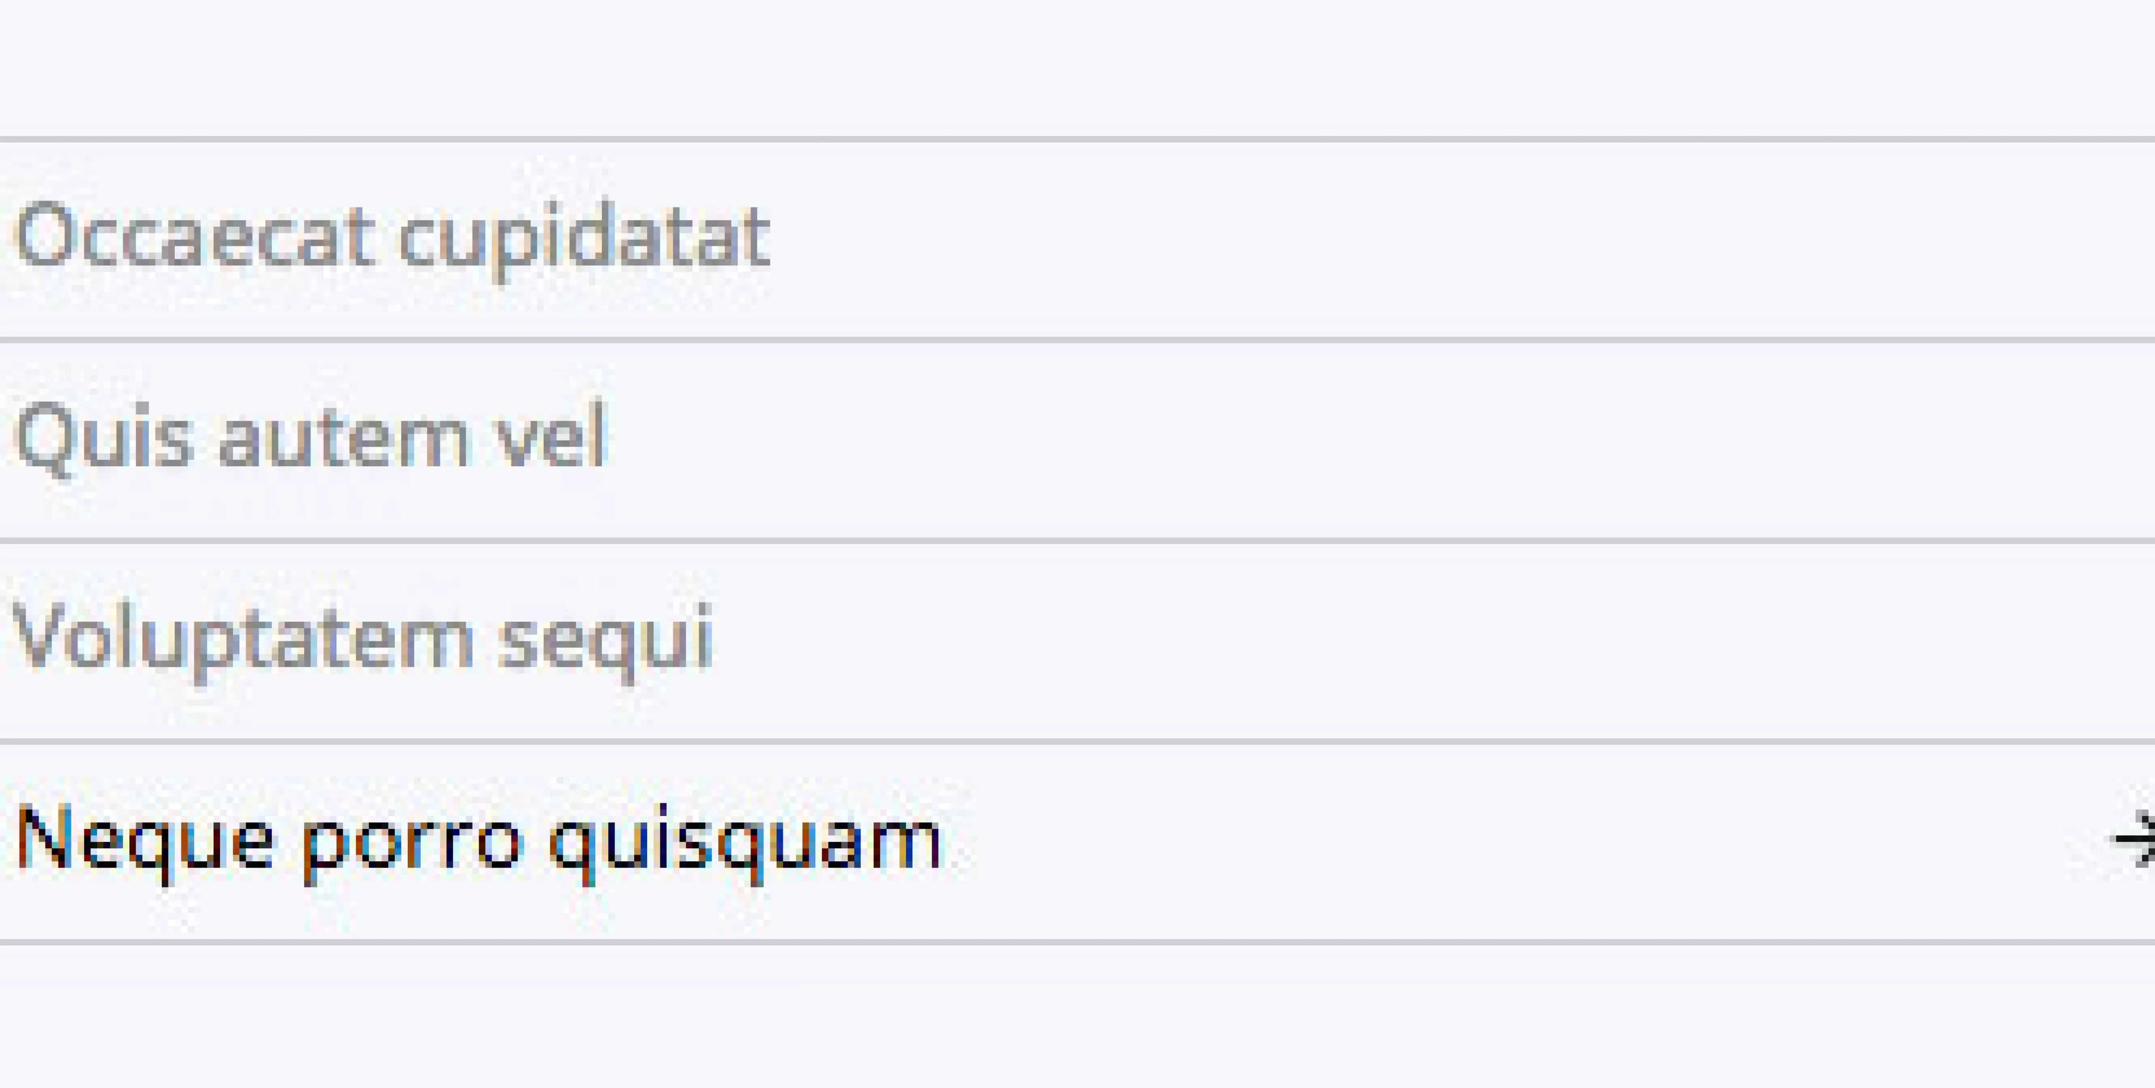The image size is (2155, 1088).
Task: Click the dark Neque porro quisquam label
Action: point(478,840)
